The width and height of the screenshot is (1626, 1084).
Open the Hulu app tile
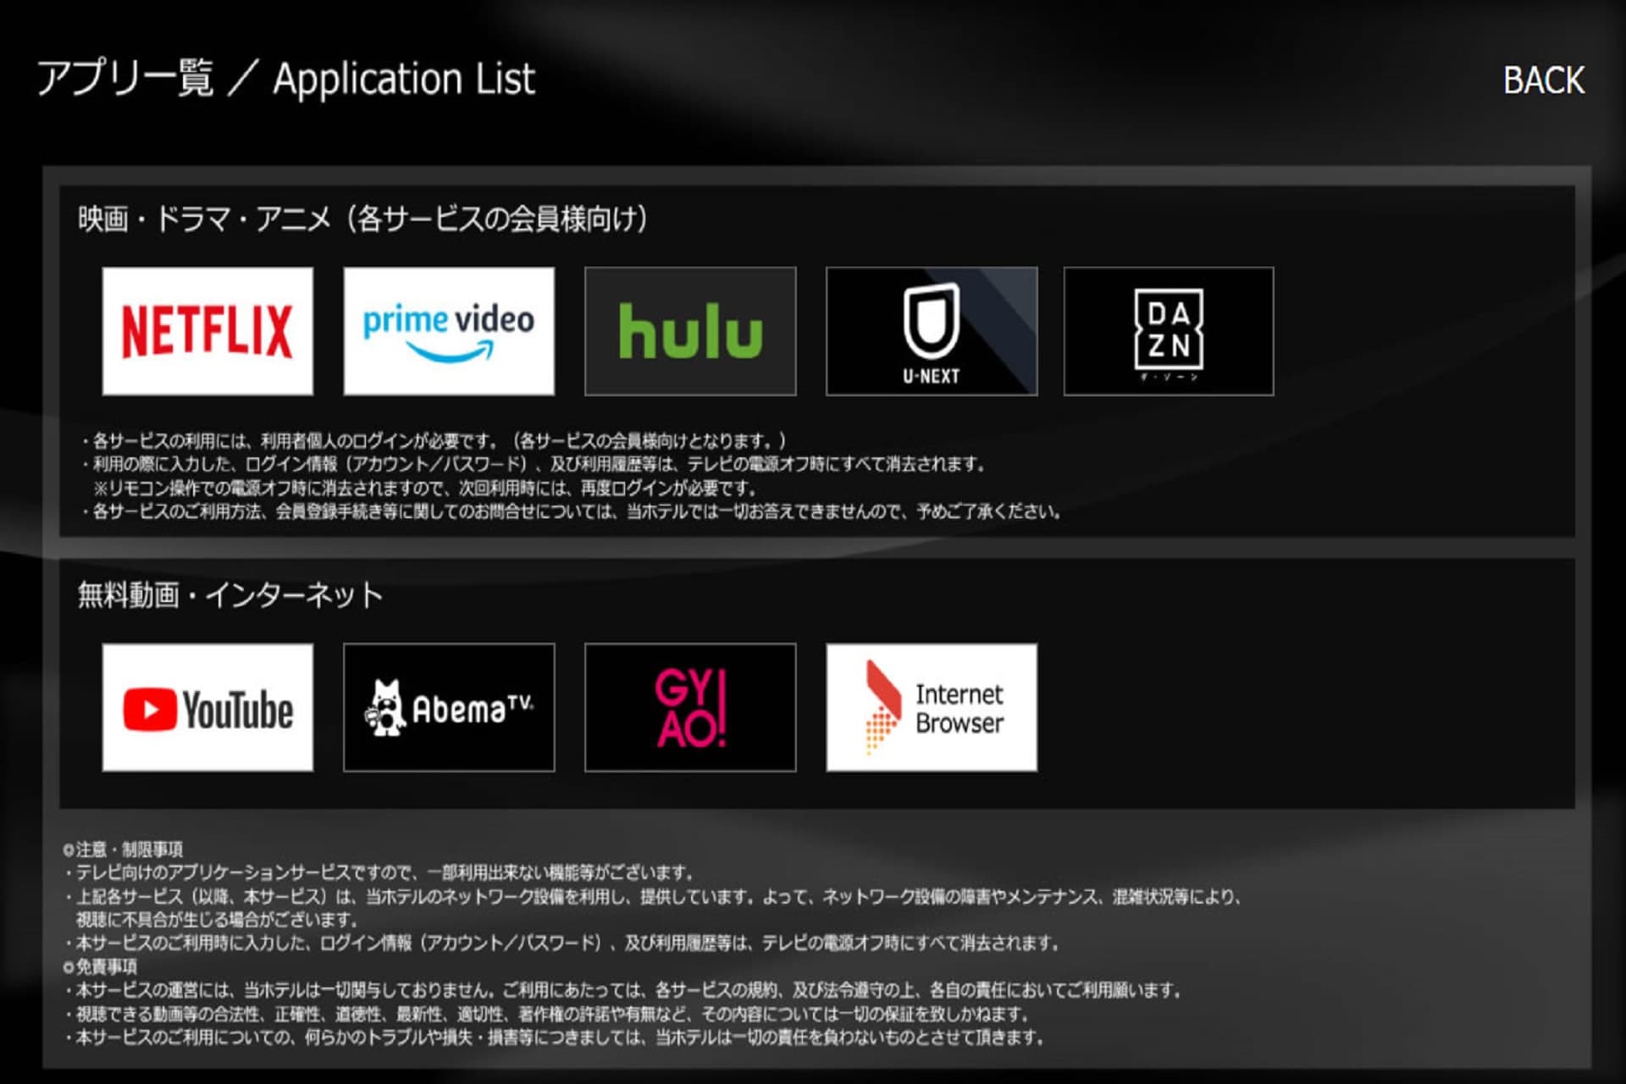click(x=690, y=331)
